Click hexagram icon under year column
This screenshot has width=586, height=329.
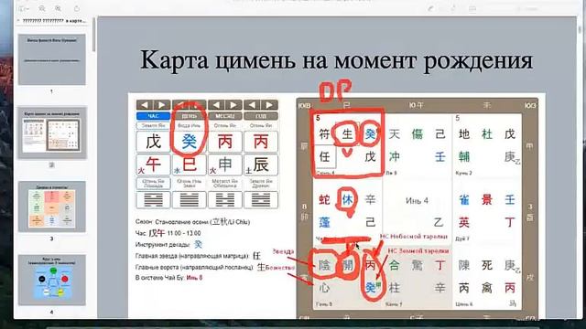[261, 200]
